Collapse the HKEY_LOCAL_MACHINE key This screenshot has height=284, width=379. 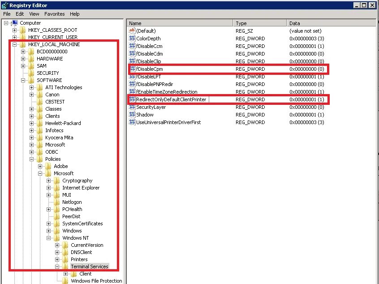14,44
